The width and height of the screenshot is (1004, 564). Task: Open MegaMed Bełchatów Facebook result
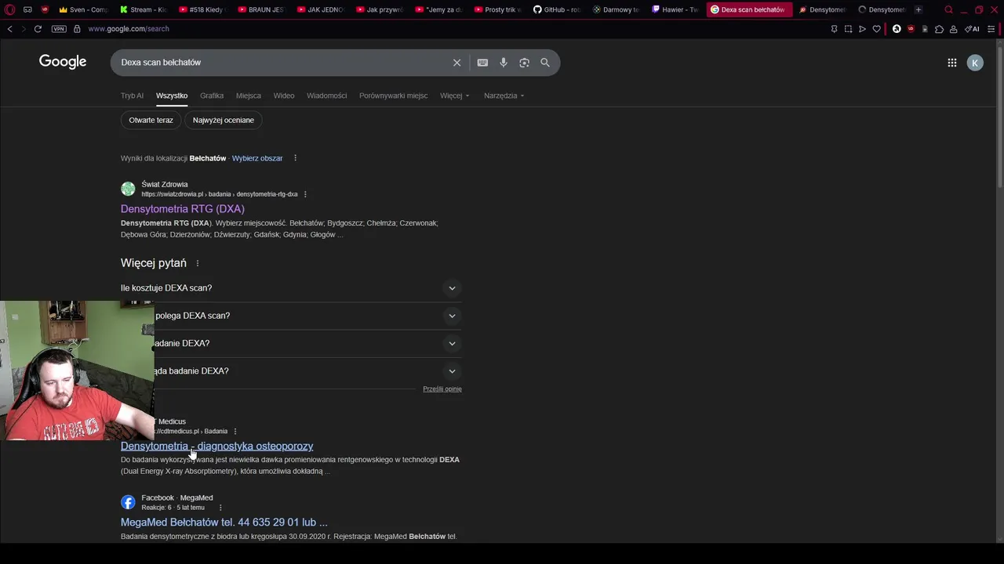pos(224,522)
